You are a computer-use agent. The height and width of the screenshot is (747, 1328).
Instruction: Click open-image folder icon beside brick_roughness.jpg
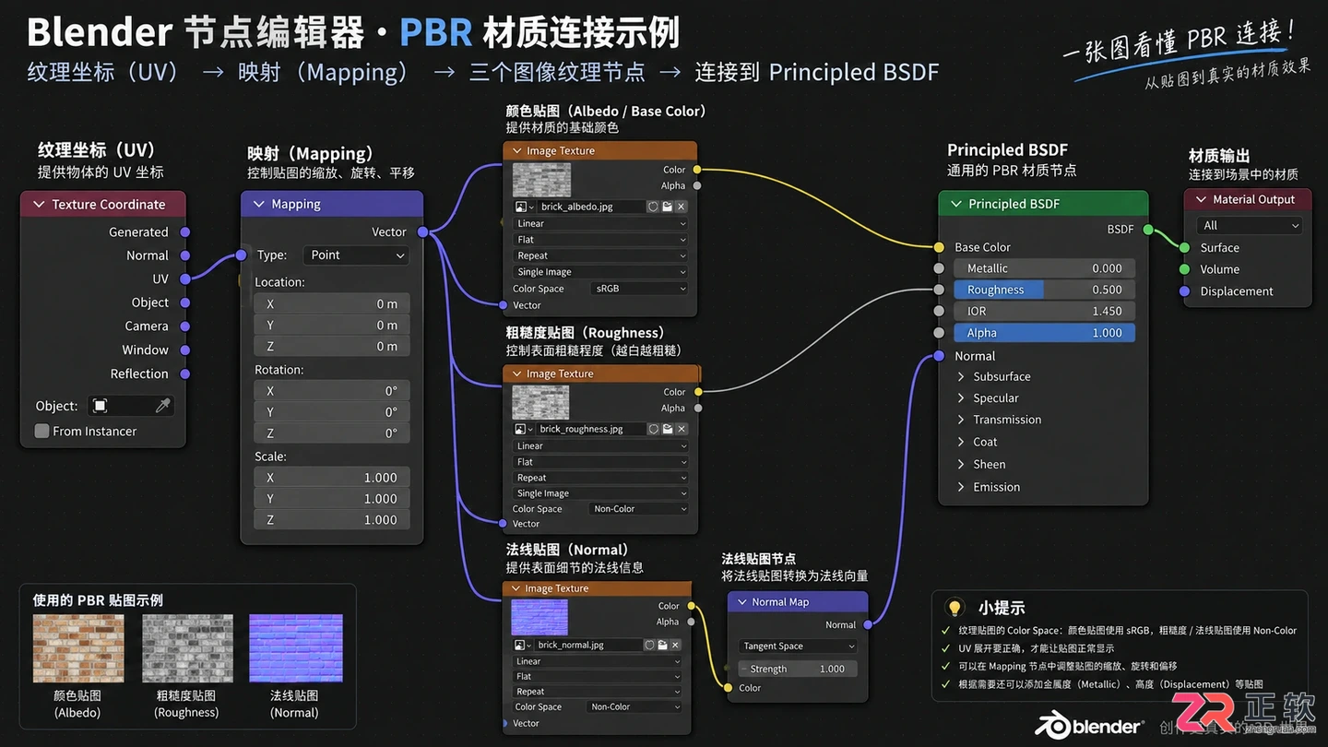point(667,429)
